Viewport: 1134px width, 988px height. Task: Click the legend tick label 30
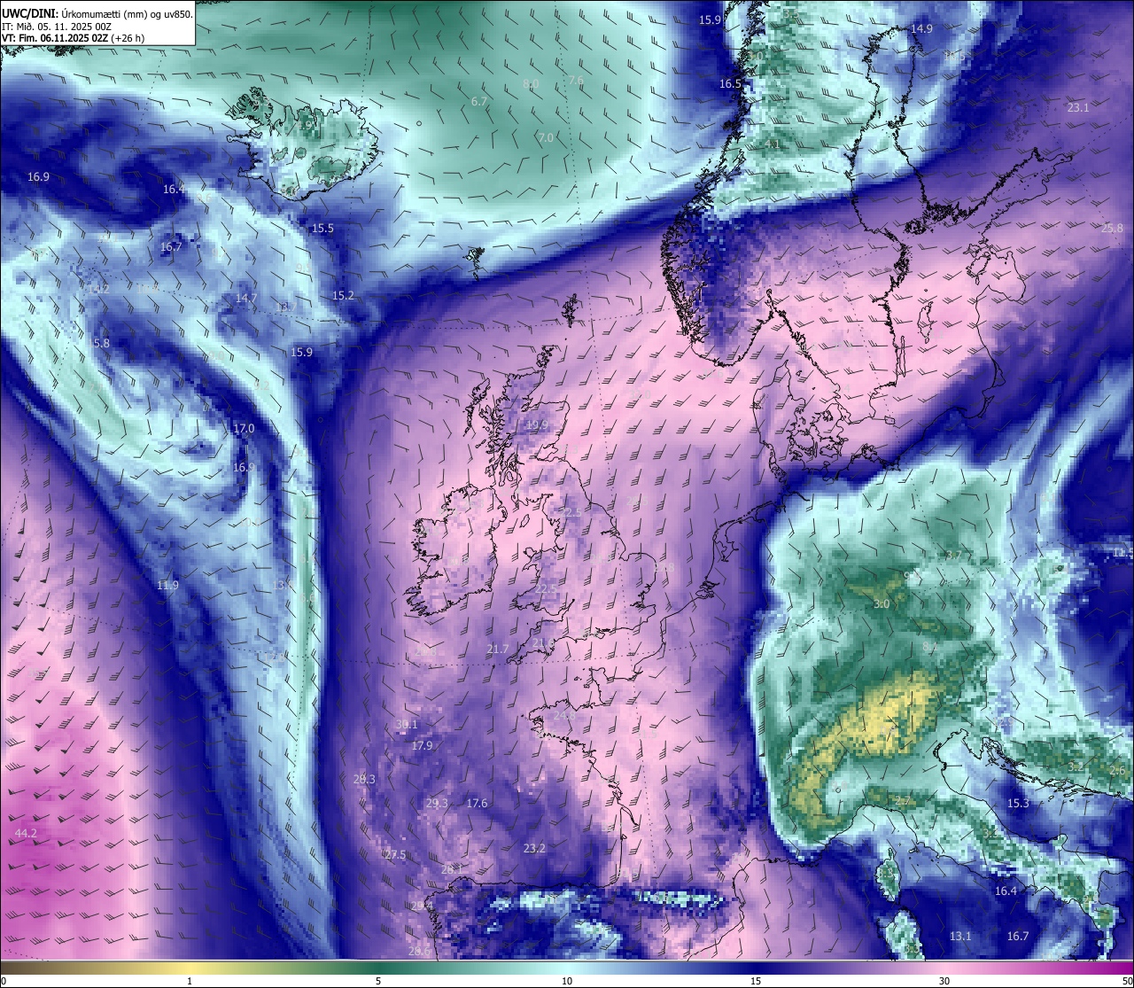(944, 981)
